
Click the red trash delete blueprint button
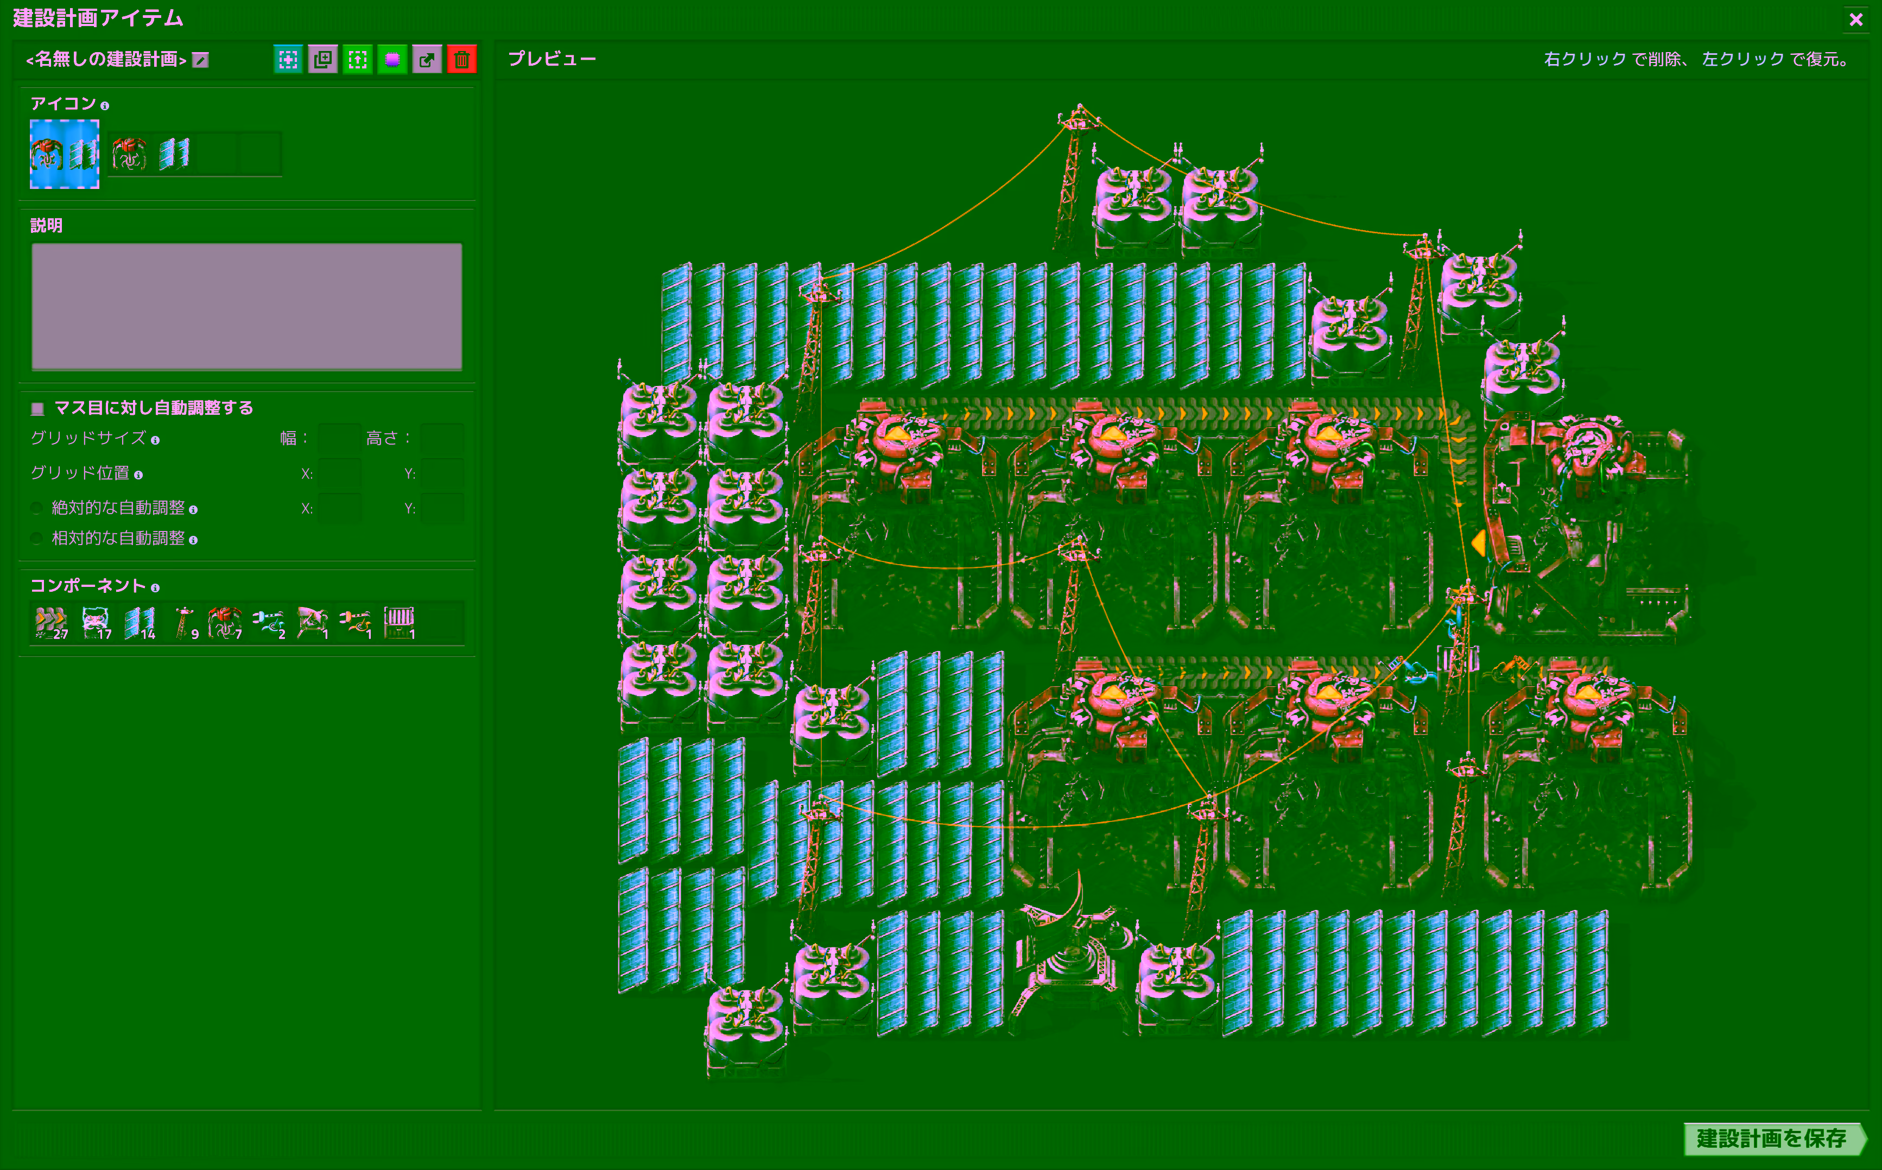point(462,60)
